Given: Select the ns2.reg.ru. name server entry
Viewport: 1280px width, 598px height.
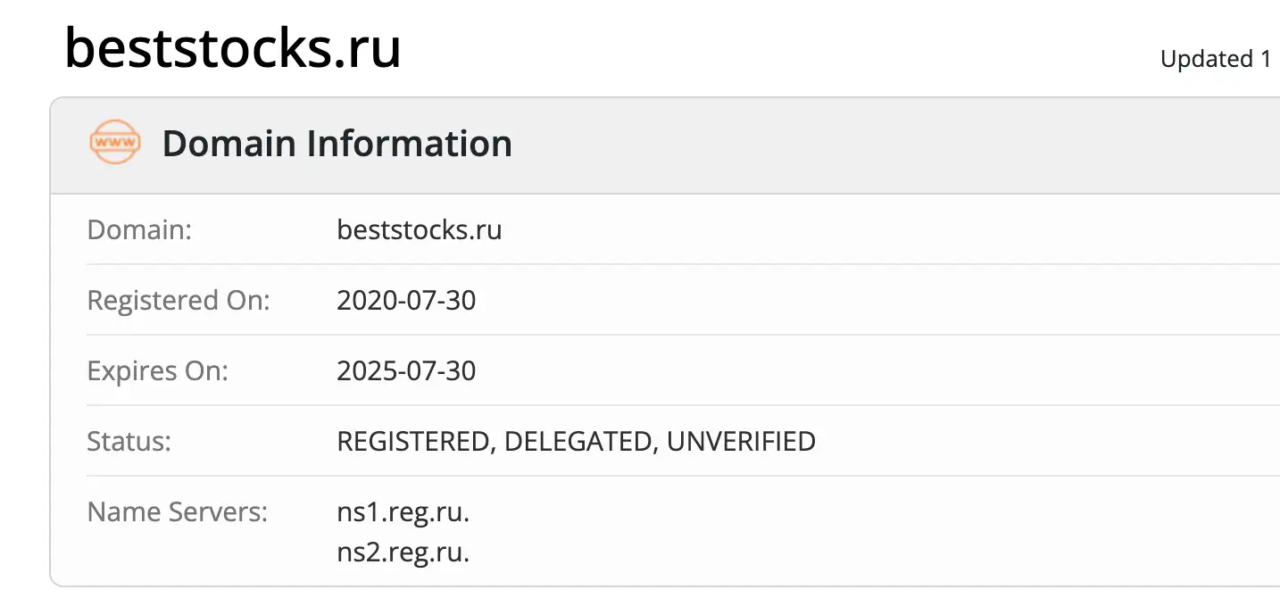Looking at the screenshot, I should pos(403,552).
